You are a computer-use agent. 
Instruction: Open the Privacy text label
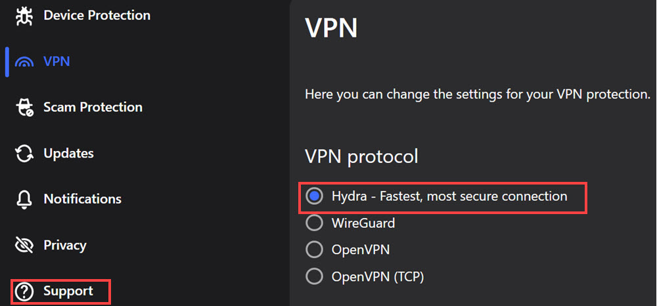pos(65,246)
